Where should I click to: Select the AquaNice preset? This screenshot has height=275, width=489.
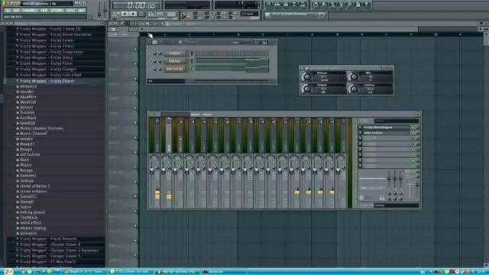click(x=28, y=97)
